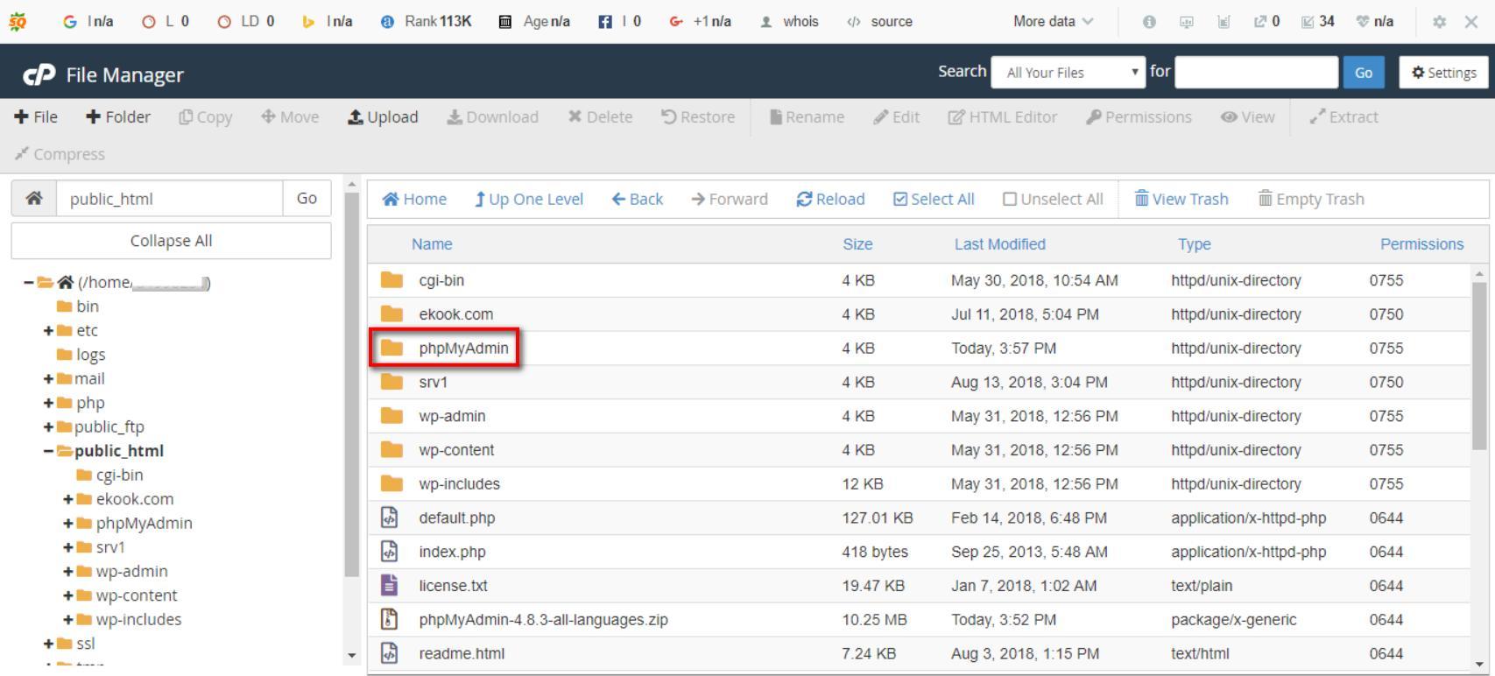
Task: Select the wp-admin folder icon in list
Action: click(391, 416)
